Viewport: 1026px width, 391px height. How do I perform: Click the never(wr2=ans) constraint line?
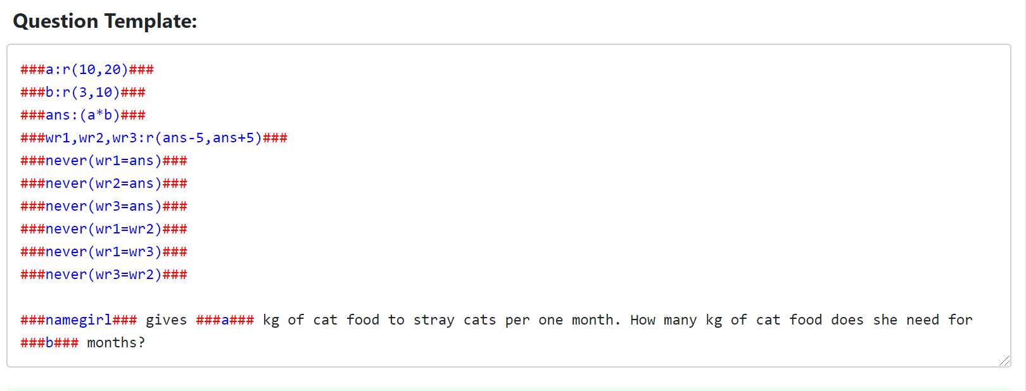pos(104,183)
